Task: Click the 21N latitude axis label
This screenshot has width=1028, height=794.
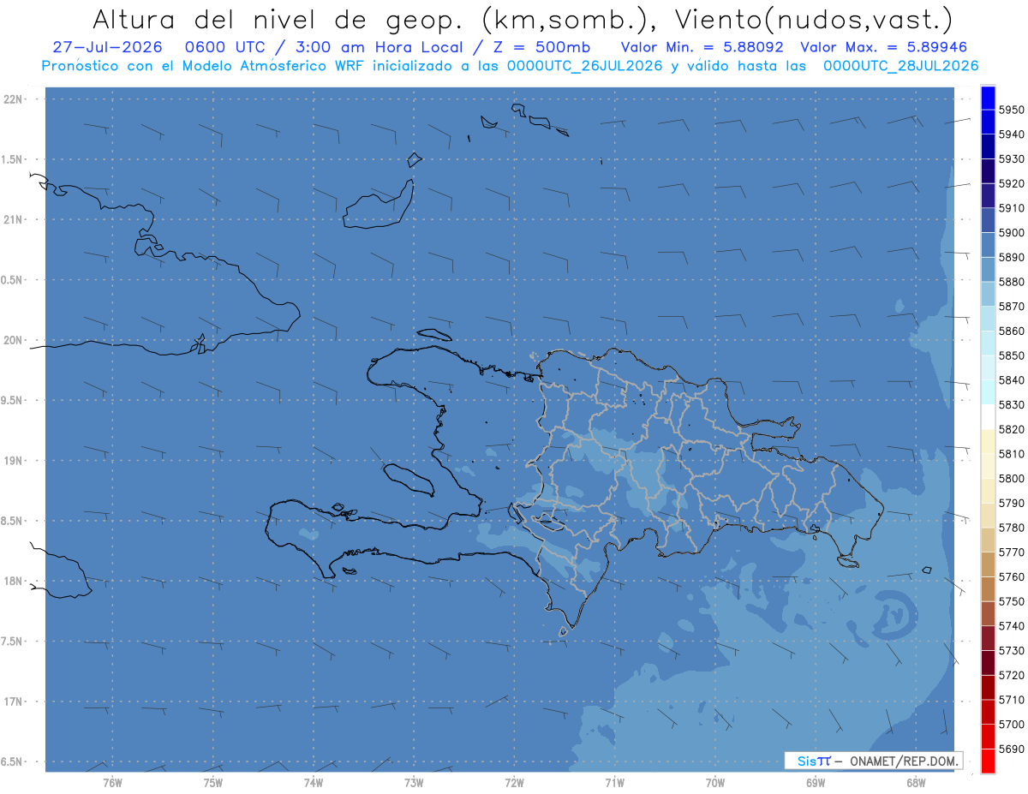Action: (13, 219)
